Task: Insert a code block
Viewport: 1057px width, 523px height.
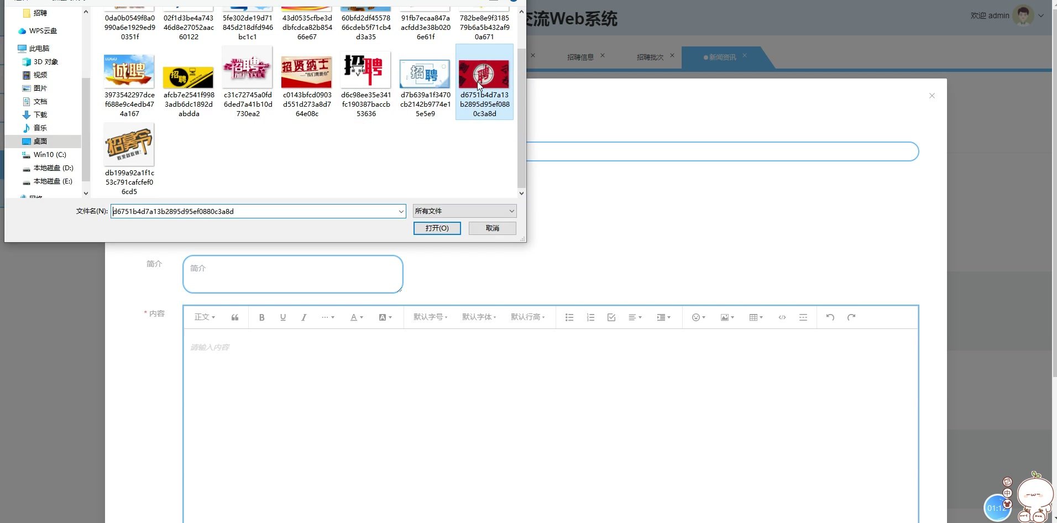Action: pos(782,317)
